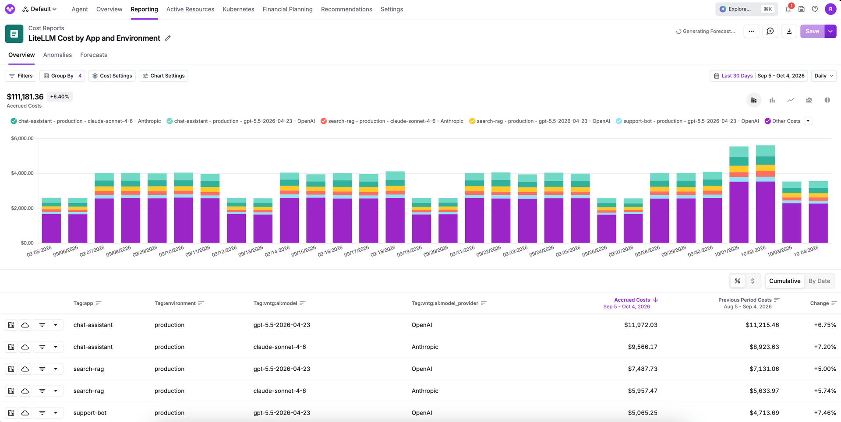Open the Anomalies tab
Viewport: 841px width, 422px height.
[57, 55]
